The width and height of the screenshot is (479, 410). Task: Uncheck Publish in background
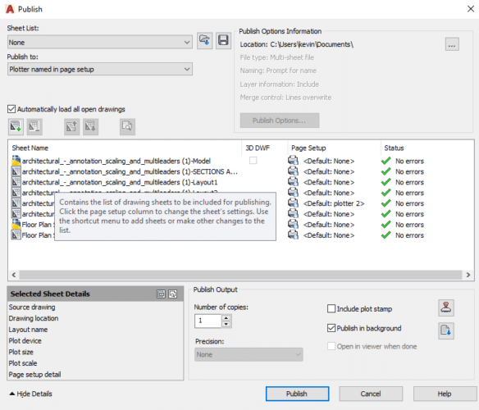331,328
